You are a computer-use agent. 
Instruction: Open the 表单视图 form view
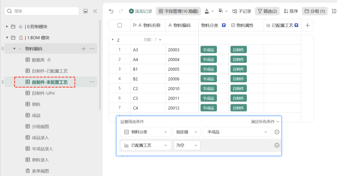coord(38,171)
